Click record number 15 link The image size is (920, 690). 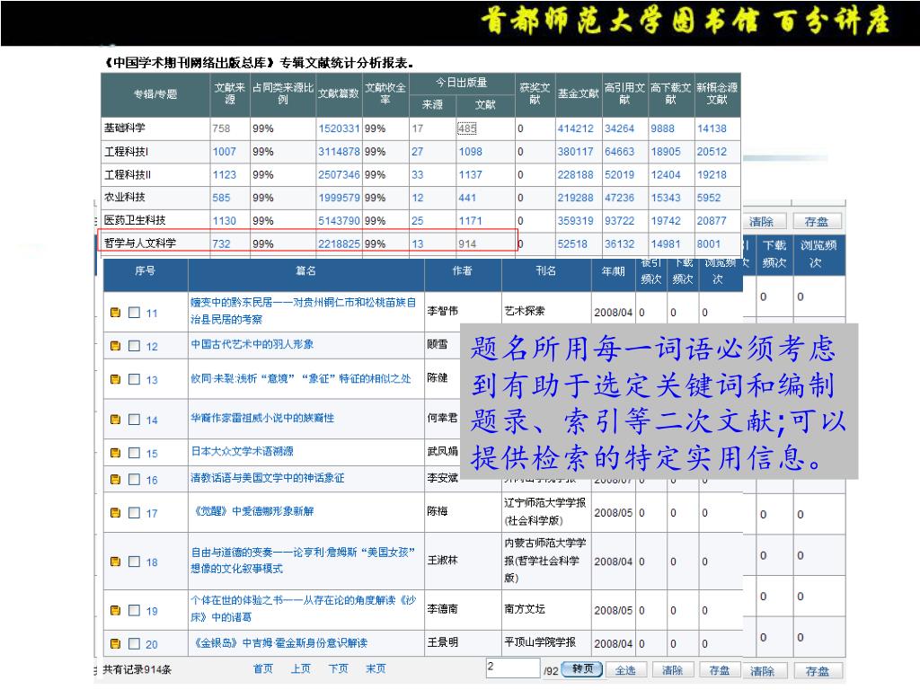pos(152,454)
